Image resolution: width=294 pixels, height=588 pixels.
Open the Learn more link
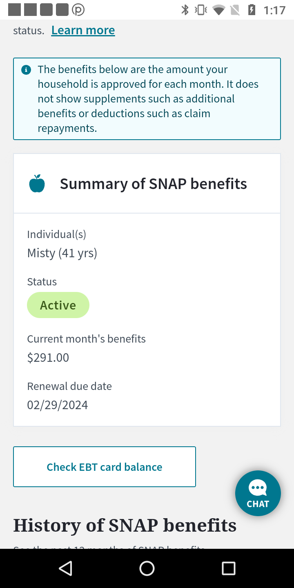pyautogui.click(x=83, y=30)
